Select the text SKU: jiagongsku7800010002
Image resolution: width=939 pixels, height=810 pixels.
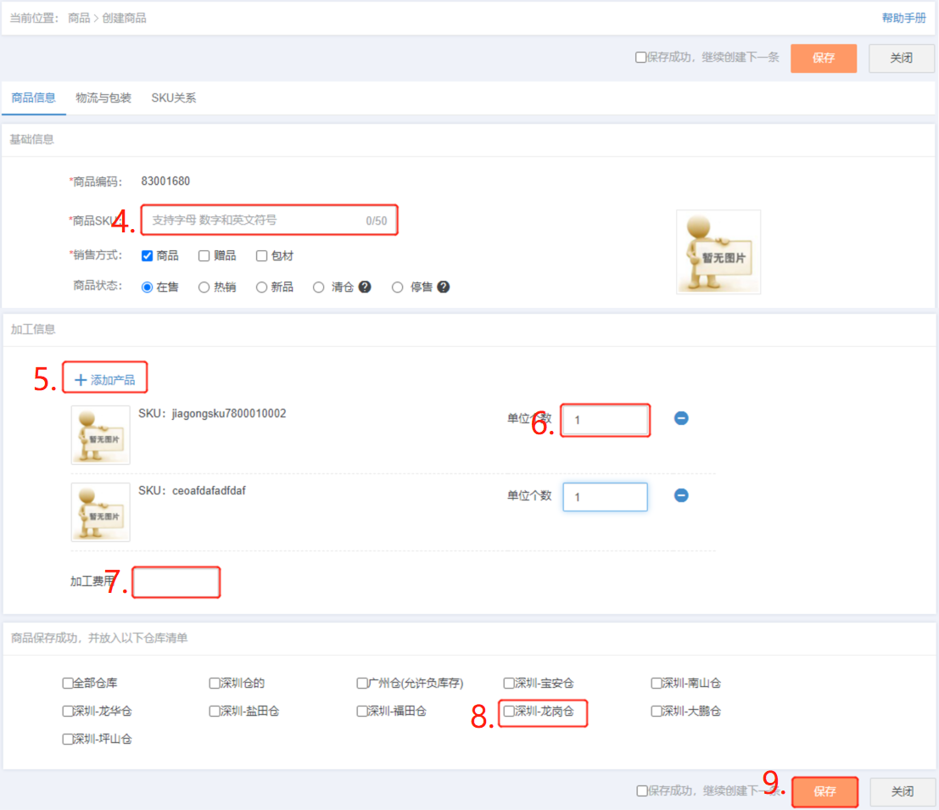coord(212,414)
